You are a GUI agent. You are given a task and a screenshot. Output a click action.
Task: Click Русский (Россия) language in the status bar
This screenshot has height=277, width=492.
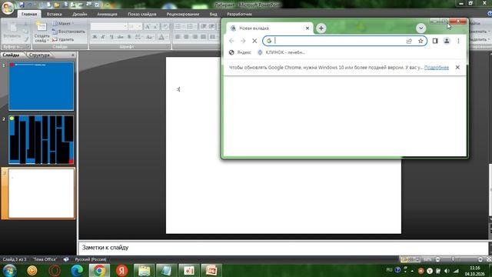click(x=91, y=259)
